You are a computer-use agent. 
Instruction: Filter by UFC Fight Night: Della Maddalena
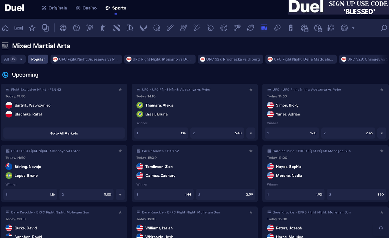click(301, 59)
